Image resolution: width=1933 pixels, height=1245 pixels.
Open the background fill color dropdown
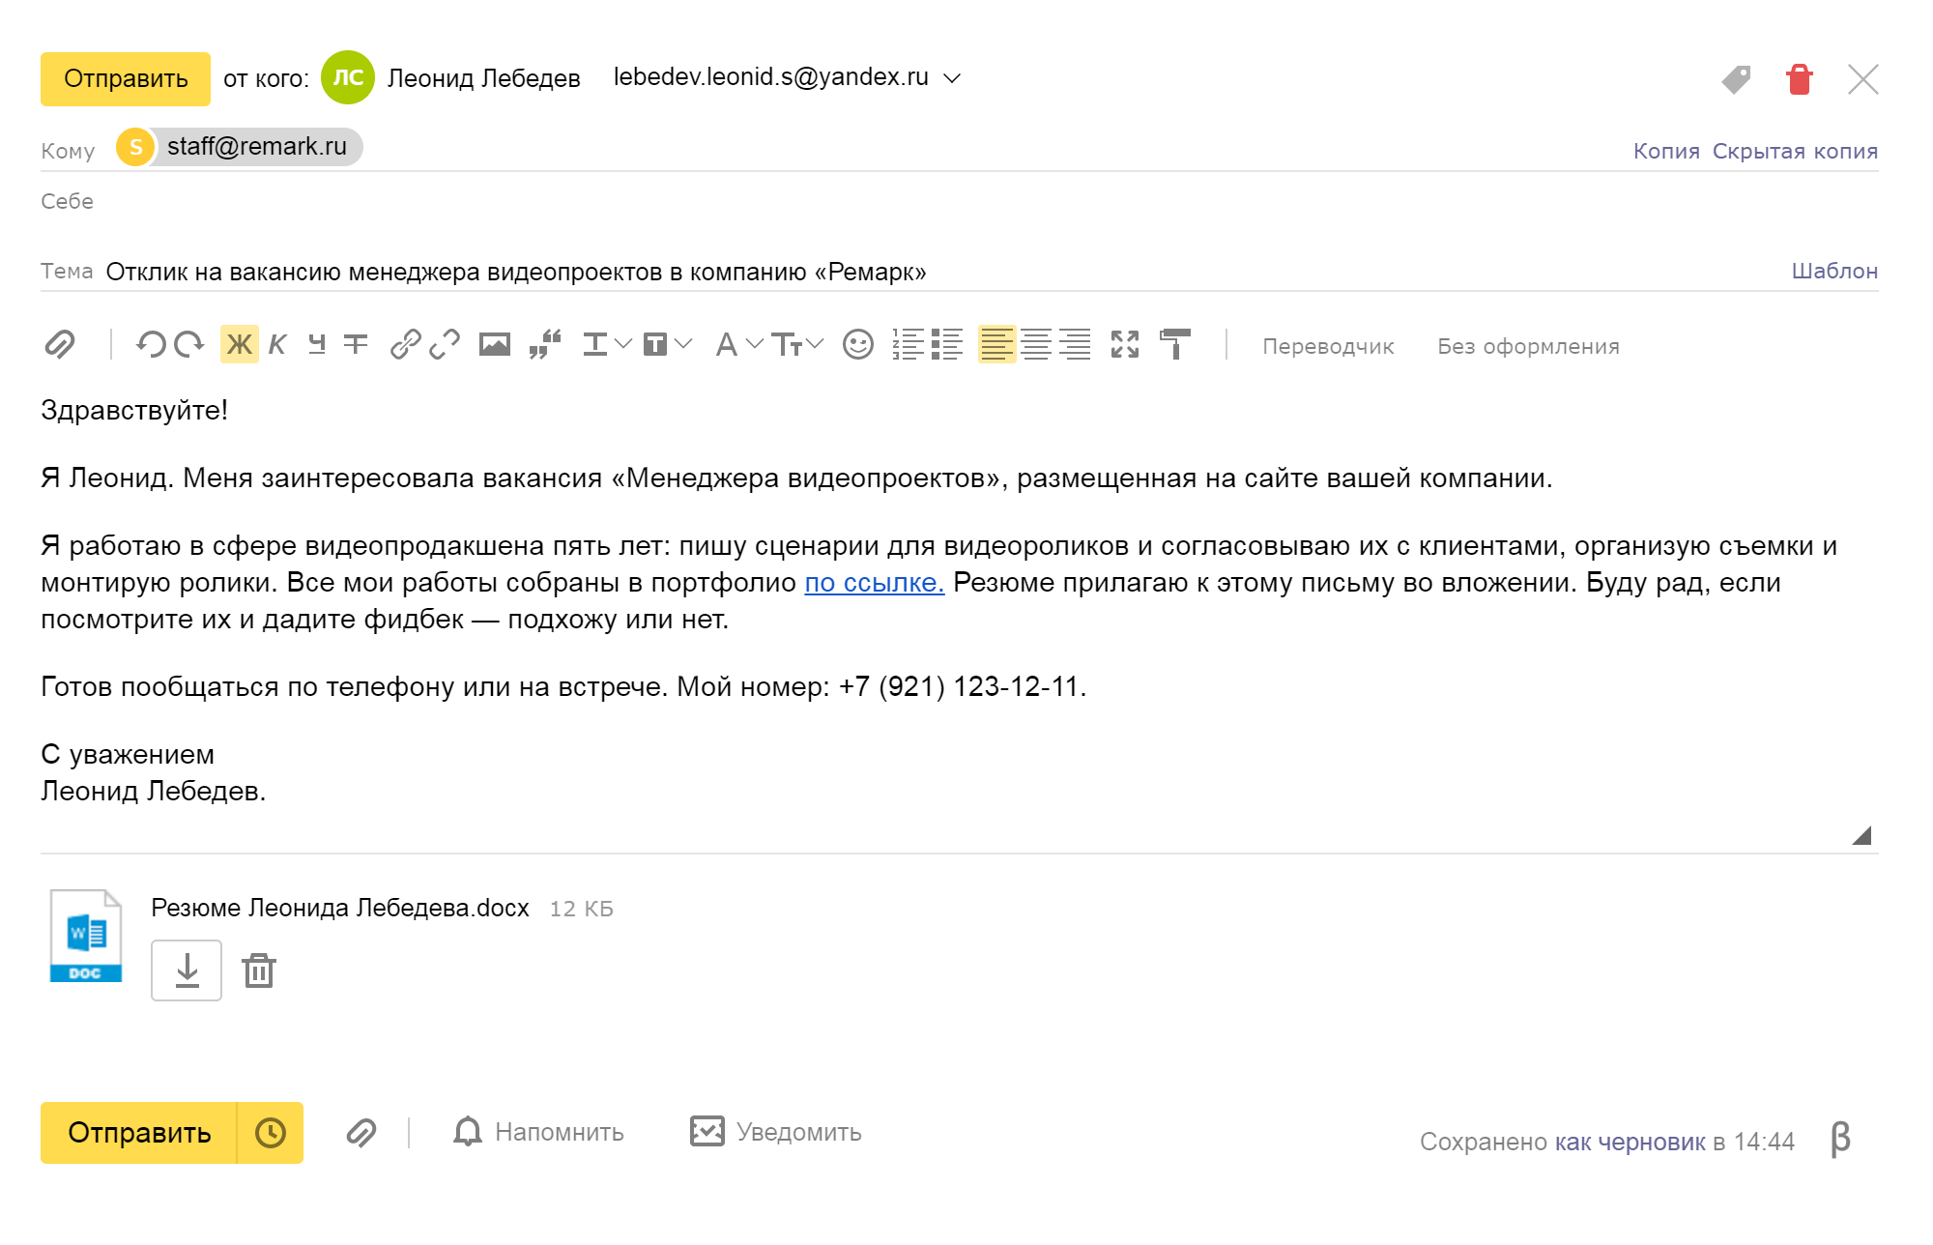(x=668, y=344)
